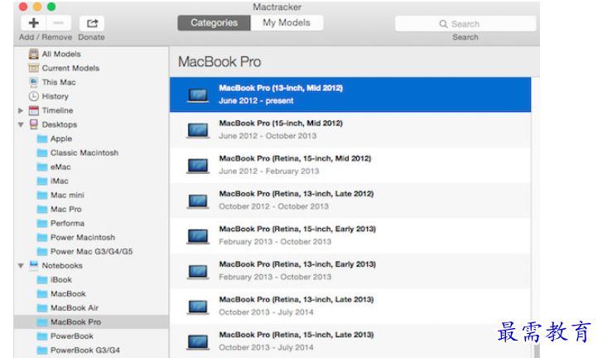Click the Current Models box icon

coord(34,68)
